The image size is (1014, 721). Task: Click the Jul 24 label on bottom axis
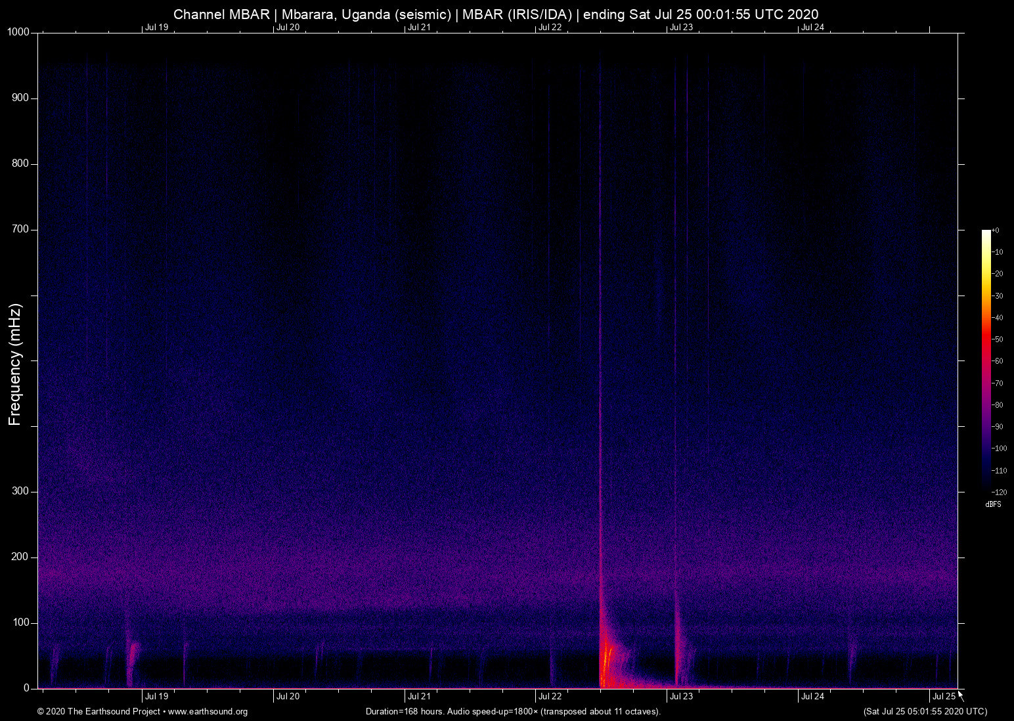point(812,696)
